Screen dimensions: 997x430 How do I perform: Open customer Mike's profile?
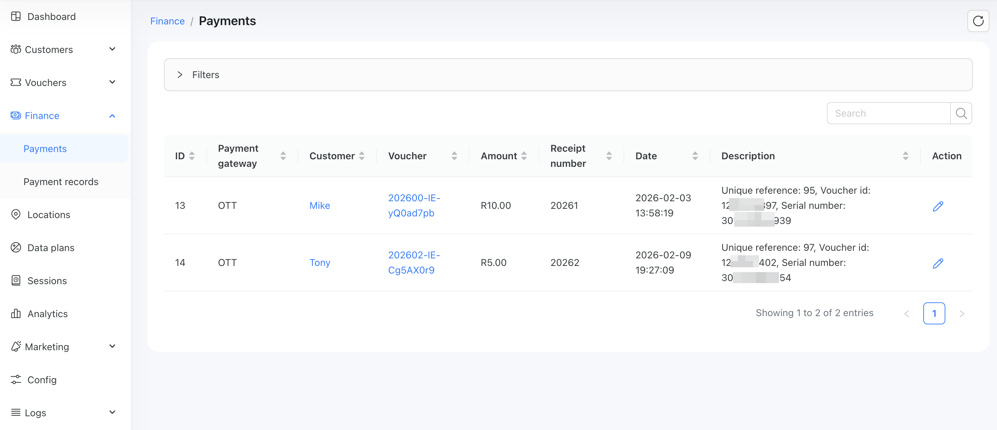pyautogui.click(x=319, y=205)
